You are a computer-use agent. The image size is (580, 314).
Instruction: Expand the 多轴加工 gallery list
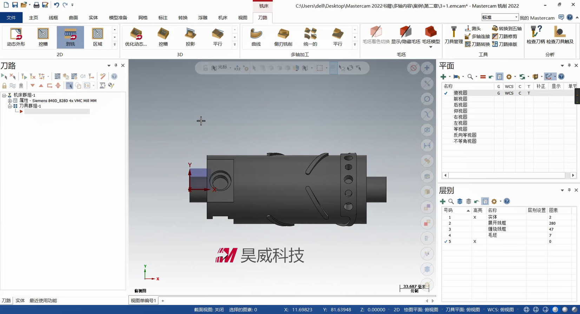pos(355,45)
